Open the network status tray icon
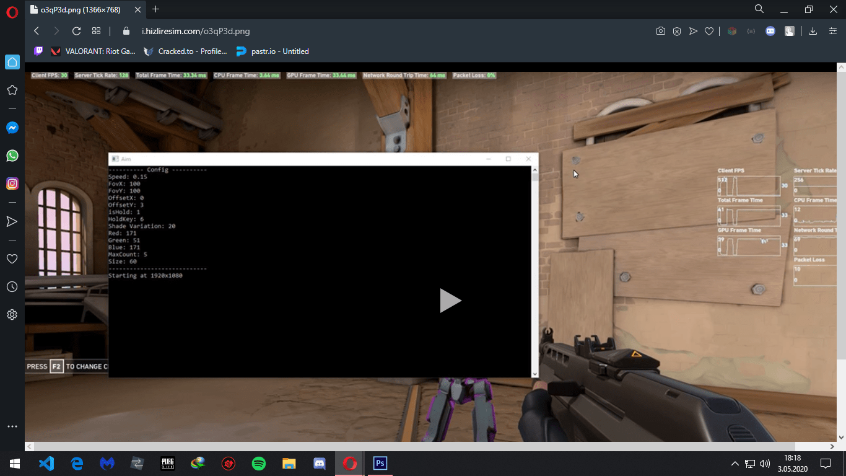 pos(750,464)
